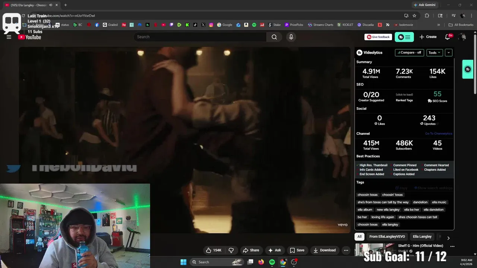Click the Ask button under video

[x=275, y=250]
